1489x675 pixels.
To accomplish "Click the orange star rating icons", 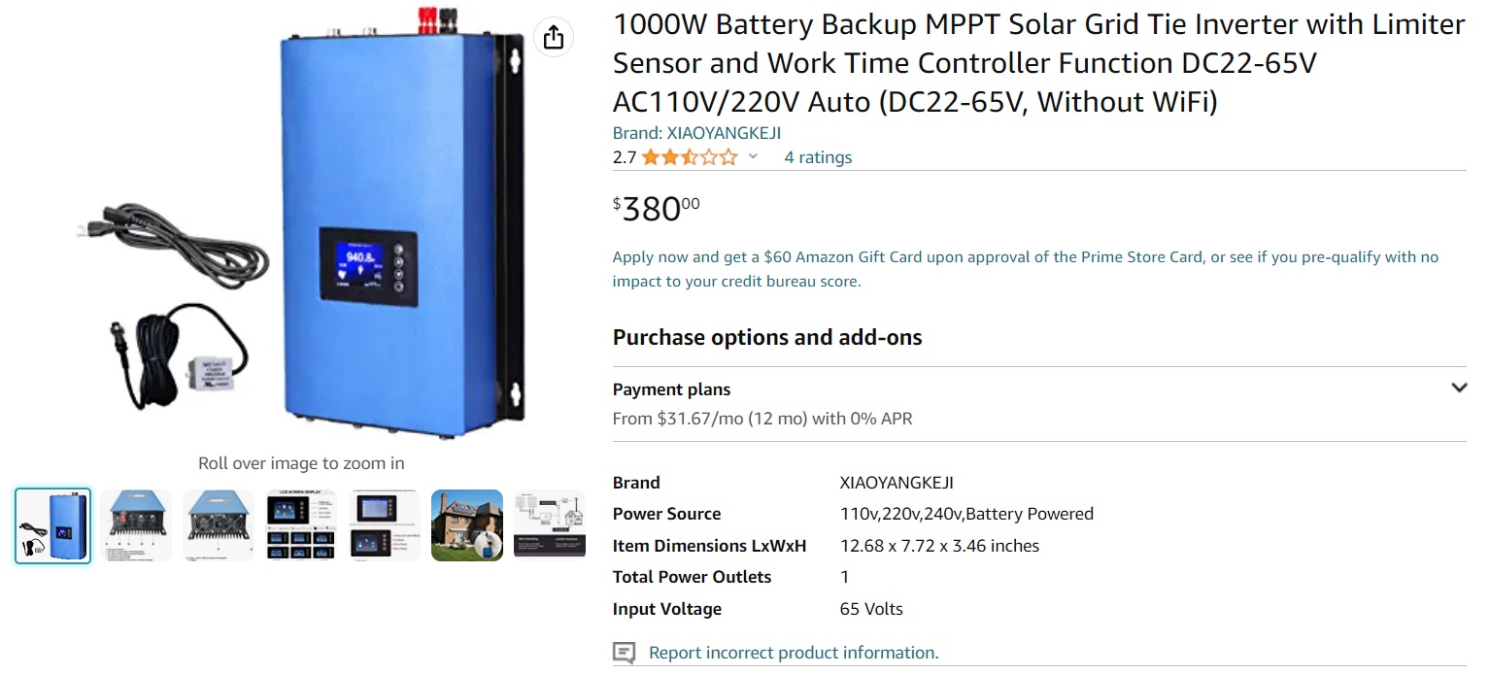I will [689, 157].
